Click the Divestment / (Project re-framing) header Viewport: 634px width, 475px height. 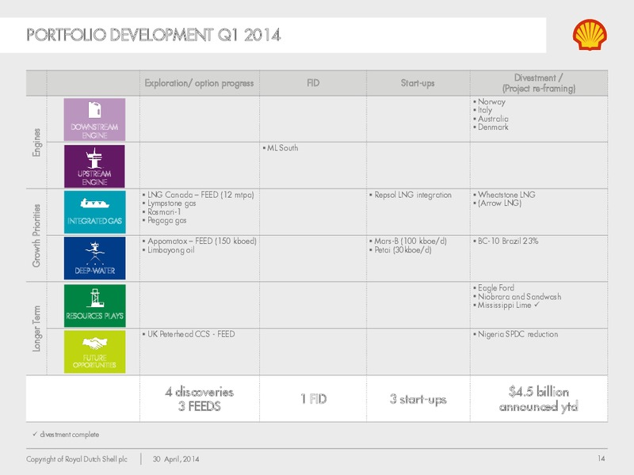point(539,83)
